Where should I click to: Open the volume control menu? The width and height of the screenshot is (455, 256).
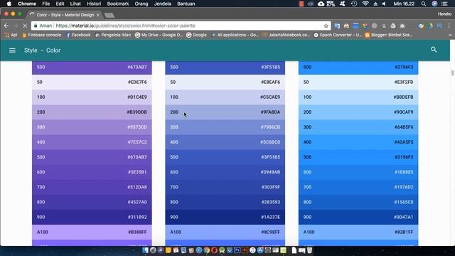click(x=384, y=4)
